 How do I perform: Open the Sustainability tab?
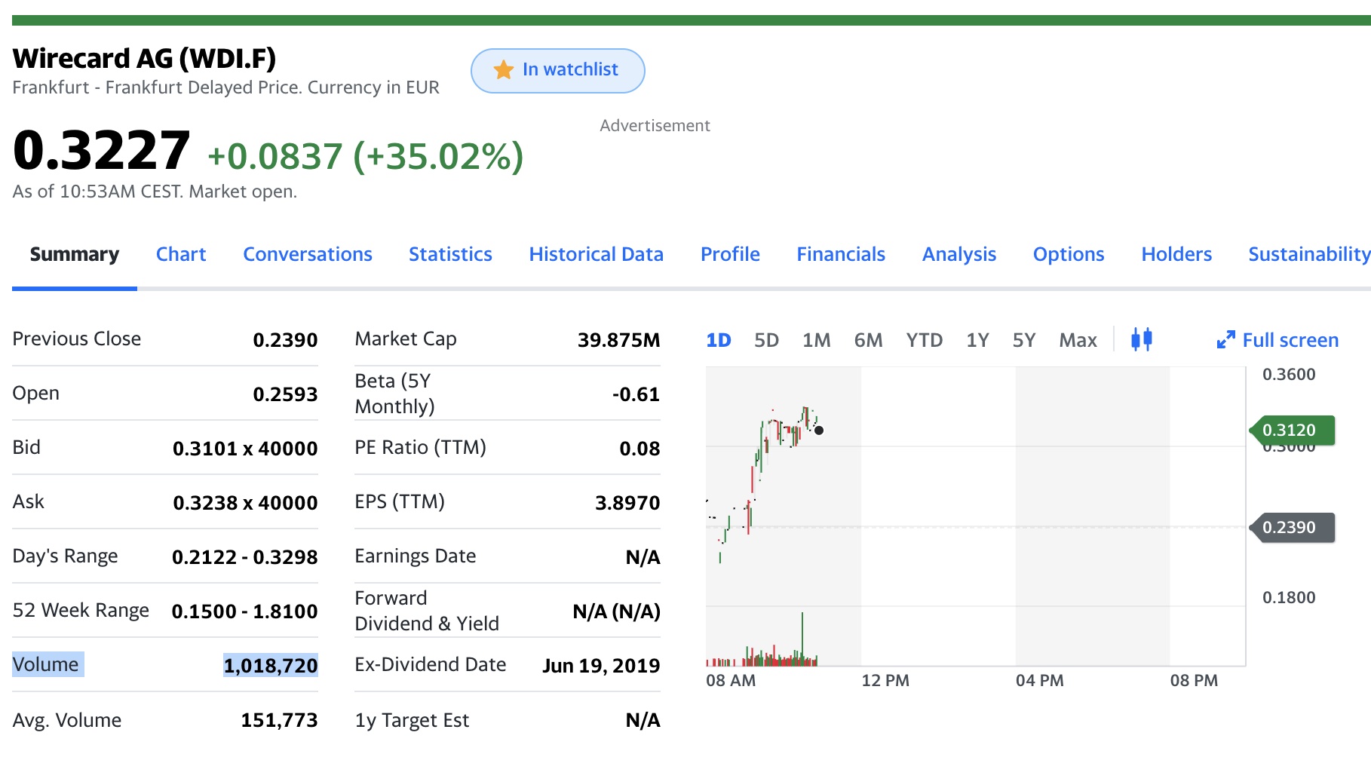click(x=1309, y=254)
